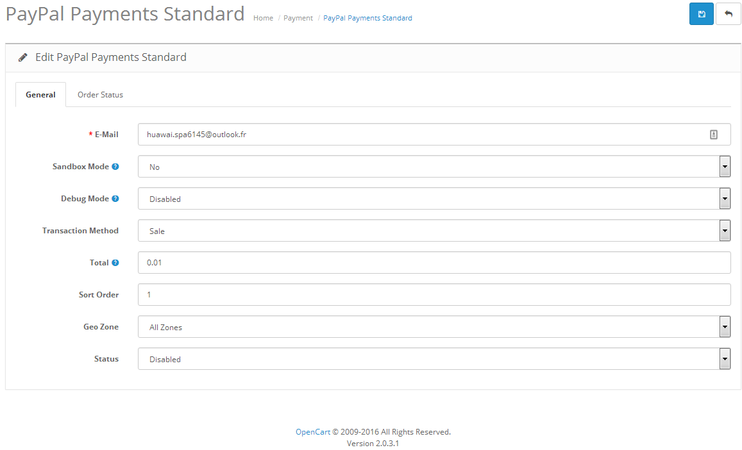Click the Version 2.0.3.1 footer text

pos(373,444)
